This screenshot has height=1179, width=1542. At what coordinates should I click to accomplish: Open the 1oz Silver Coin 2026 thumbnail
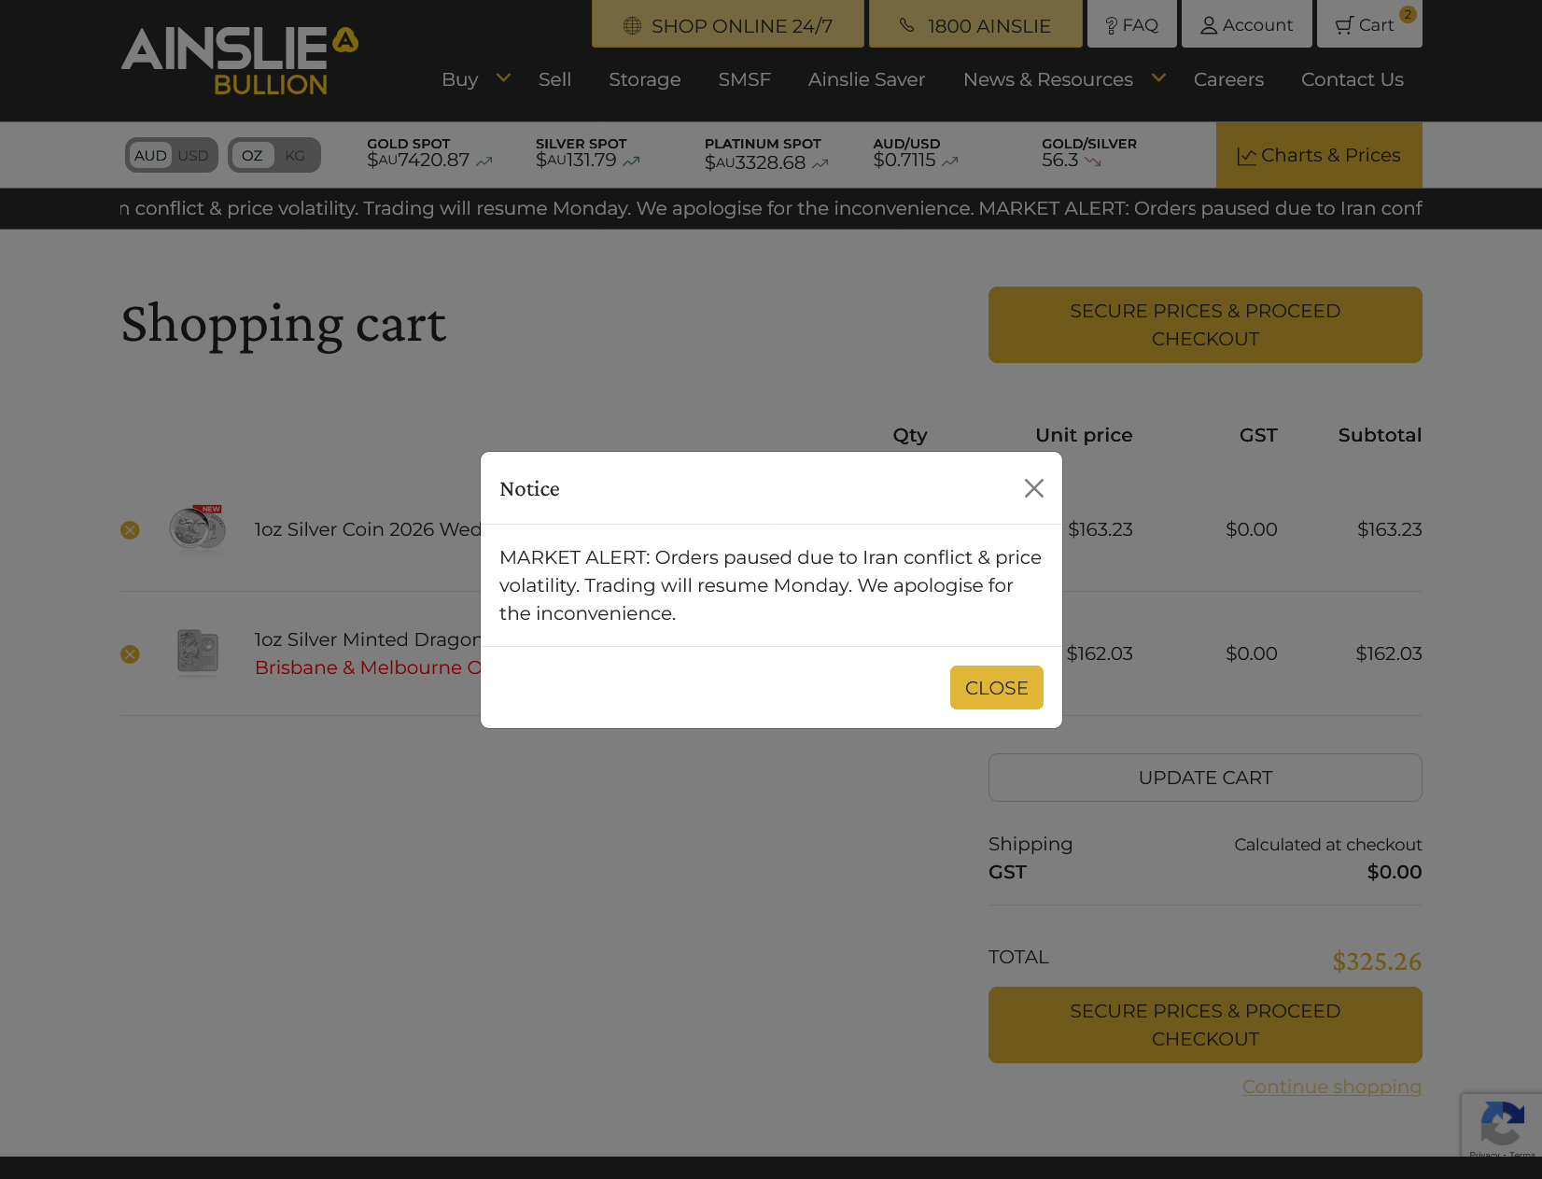pos(198,528)
